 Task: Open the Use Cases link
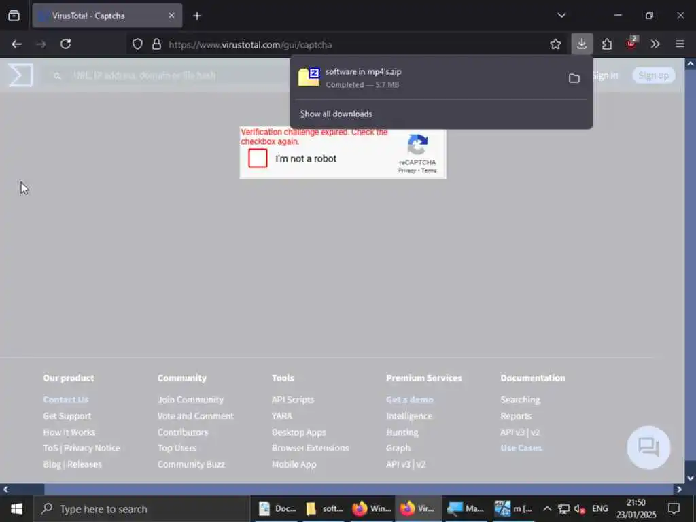coord(521,448)
